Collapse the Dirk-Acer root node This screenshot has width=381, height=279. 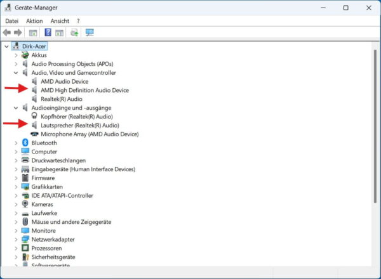[6, 46]
